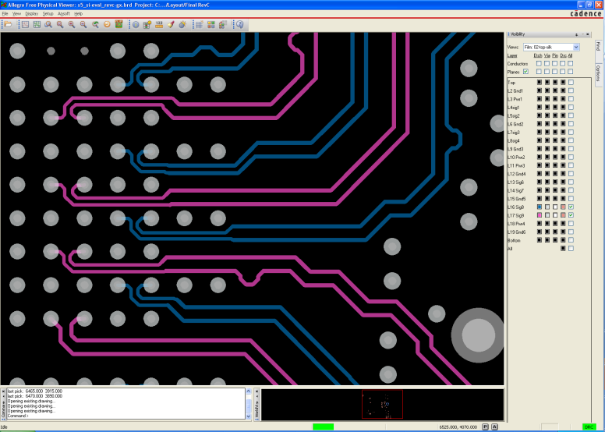Disable the L16 Sig8 All checkbox
Image resolution: width=605 pixels, height=432 pixels.
pyautogui.click(x=571, y=207)
